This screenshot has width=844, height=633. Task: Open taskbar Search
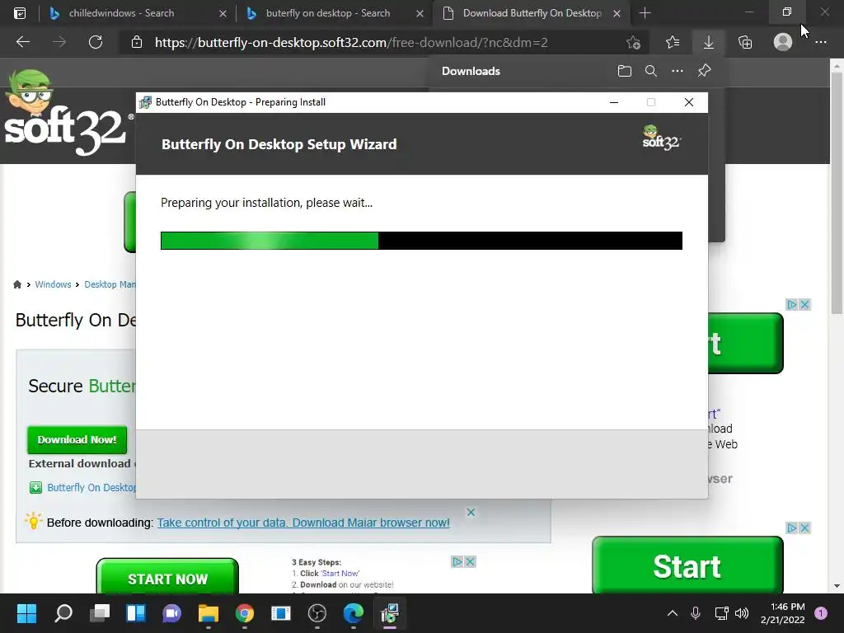tap(63, 613)
